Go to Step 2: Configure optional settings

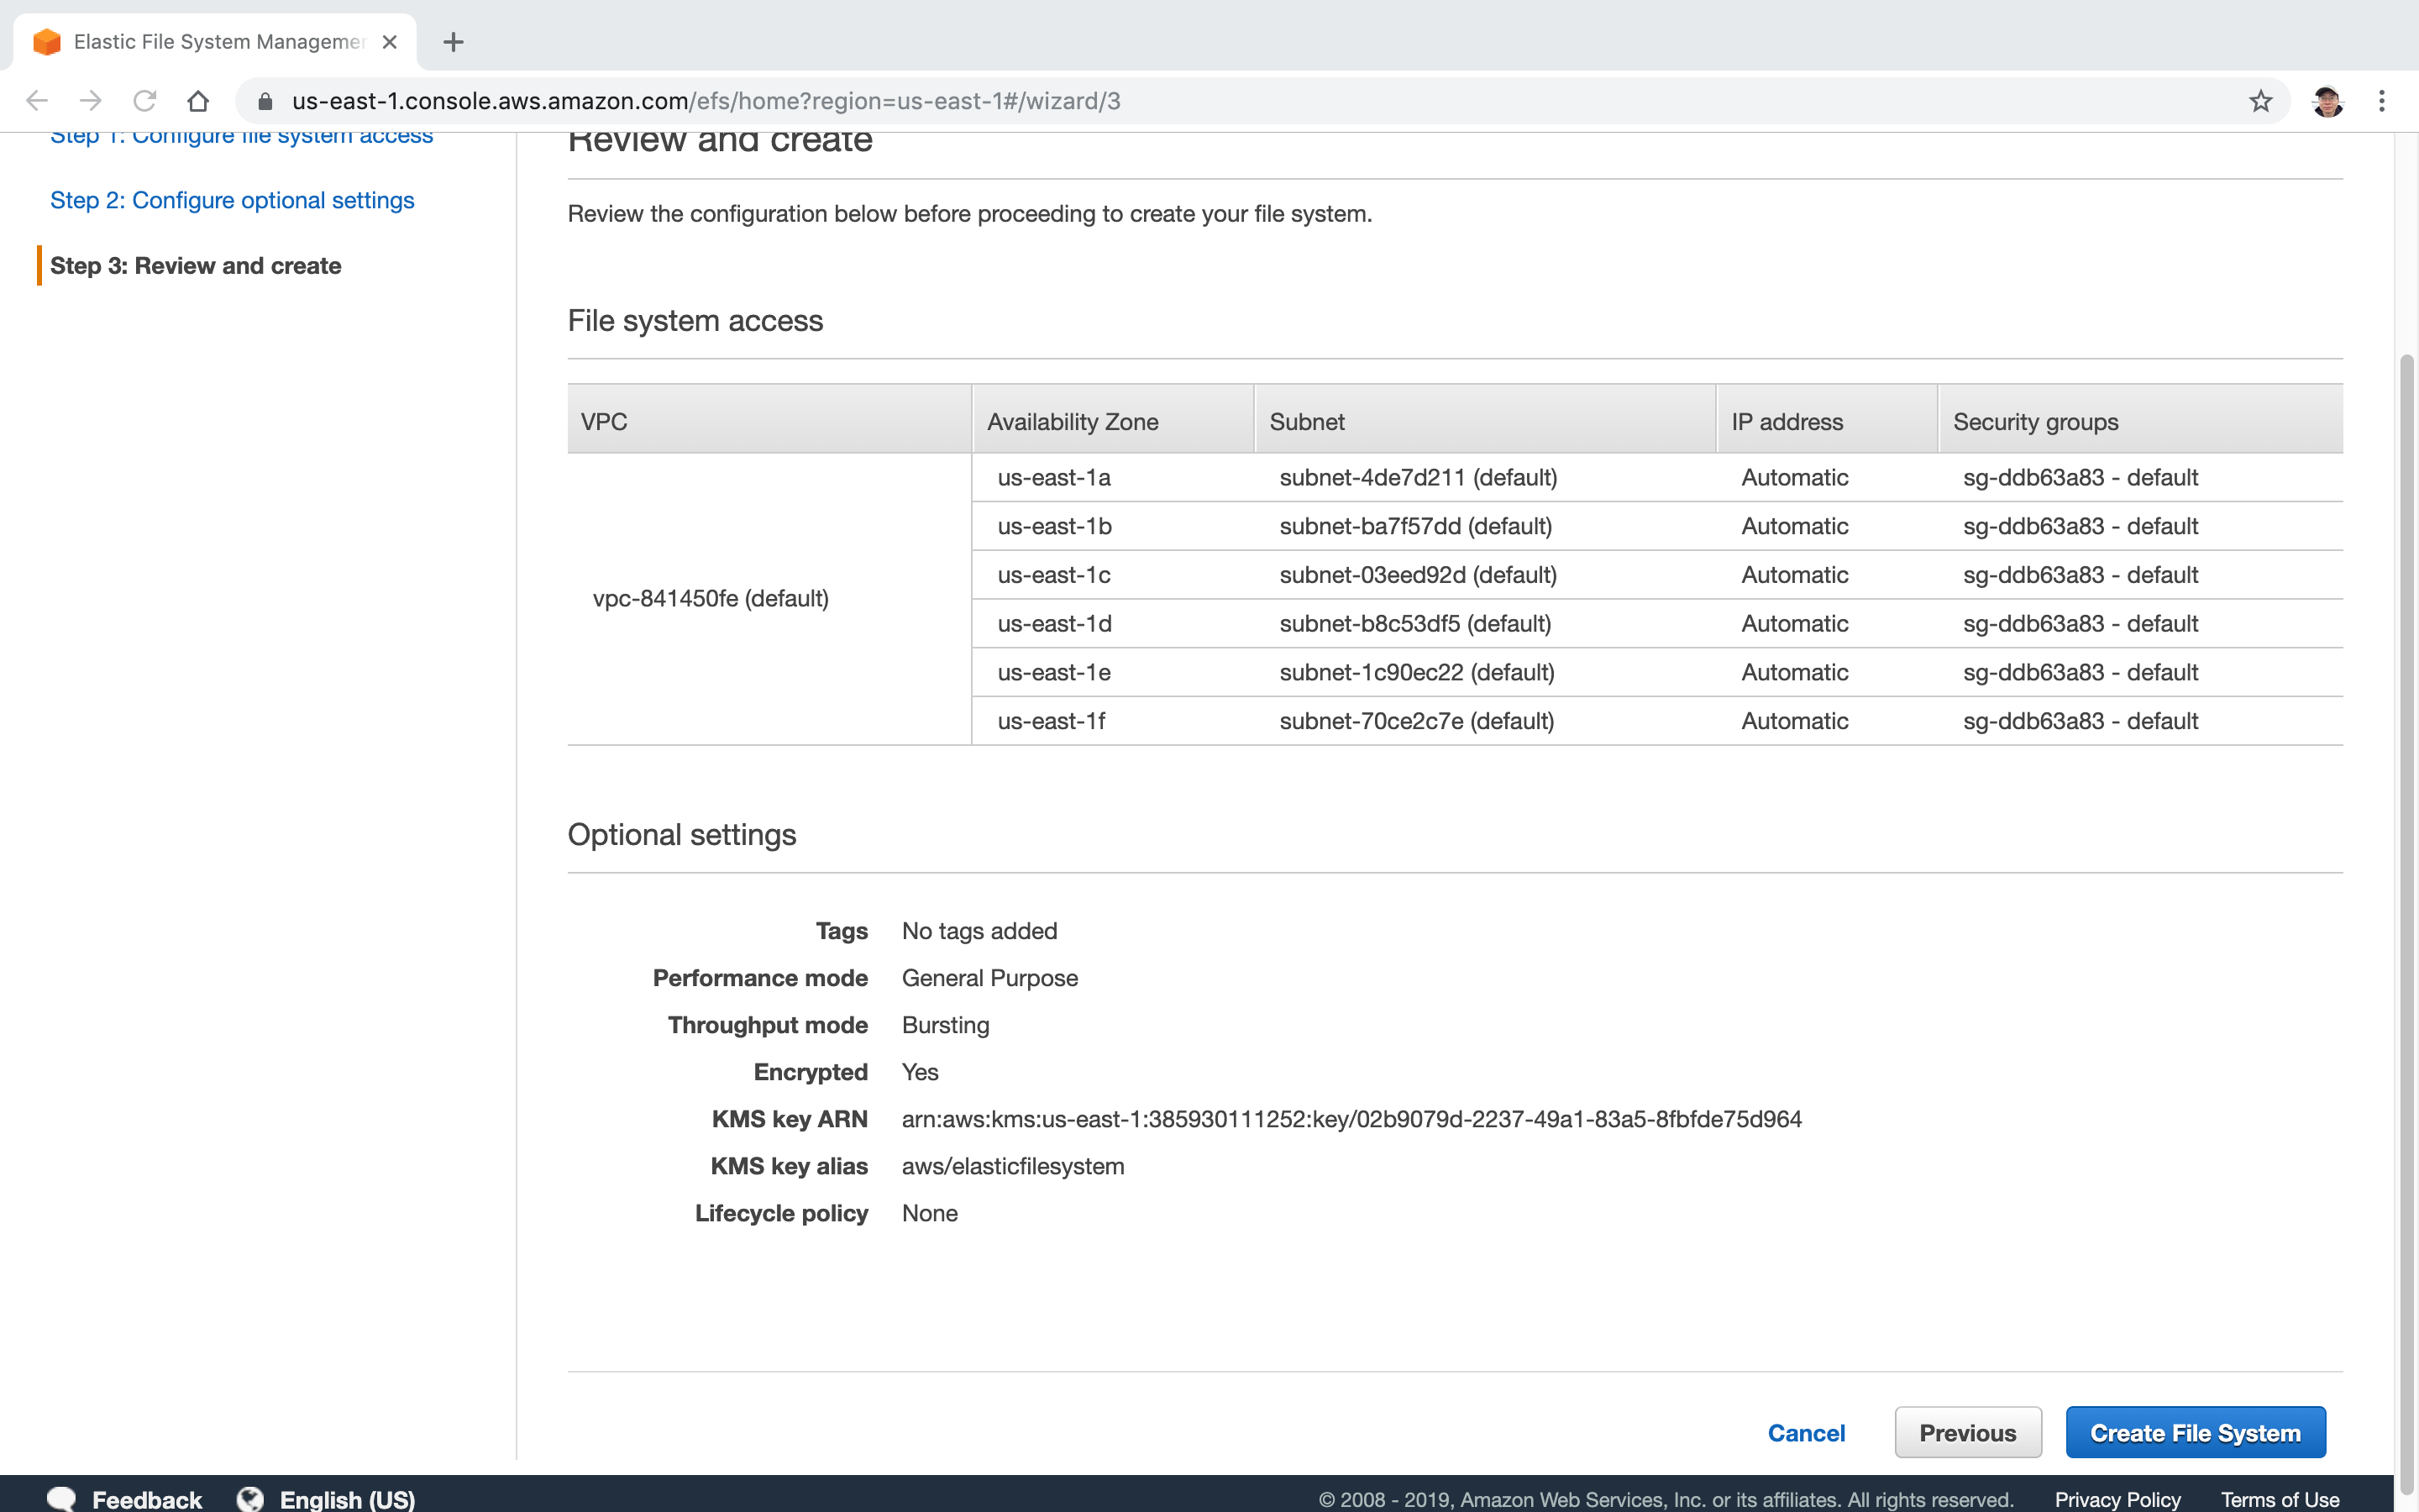click(x=232, y=200)
